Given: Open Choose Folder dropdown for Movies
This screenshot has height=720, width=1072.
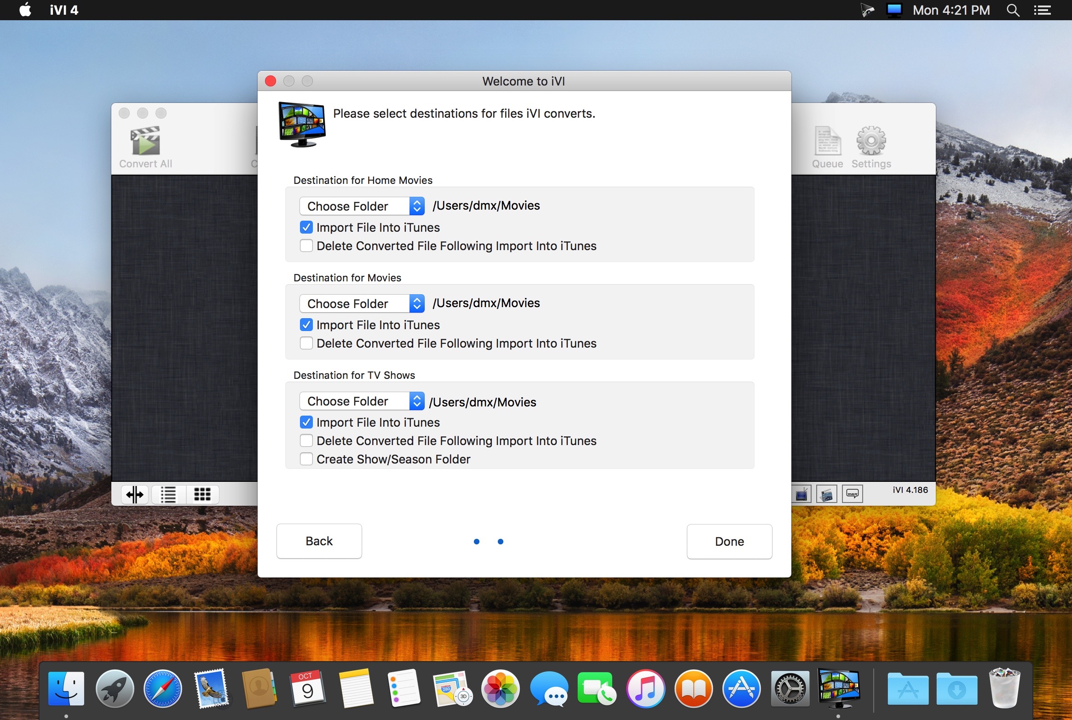Looking at the screenshot, I should tap(362, 303).
